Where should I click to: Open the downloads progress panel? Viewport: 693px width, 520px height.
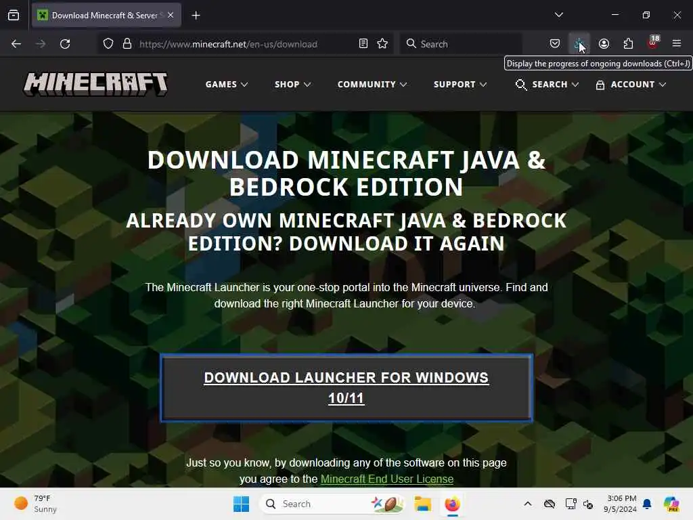pyautogui.click(x=579, y=43)
